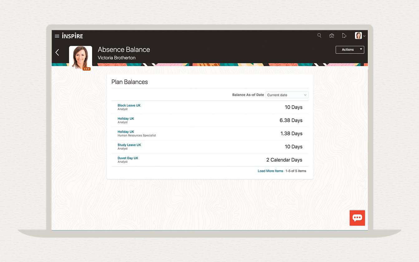
Task: Click the Study Leave 10 Days value
Action: pos(294,146)
